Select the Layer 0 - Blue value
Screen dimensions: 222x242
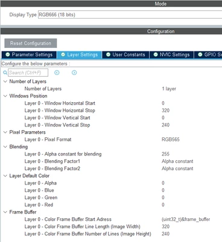pyautogui.click(x=163, y=191)
